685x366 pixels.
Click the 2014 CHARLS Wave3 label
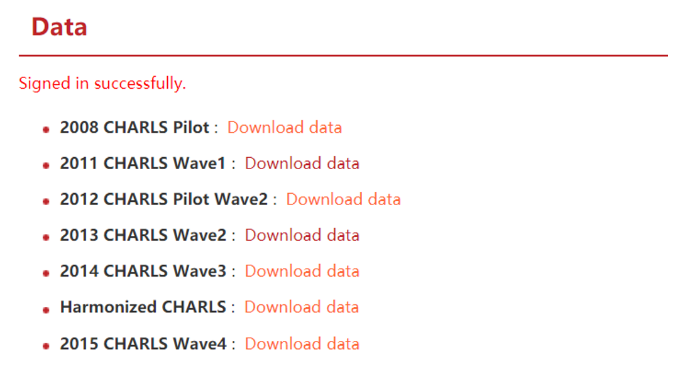[143, 270]
